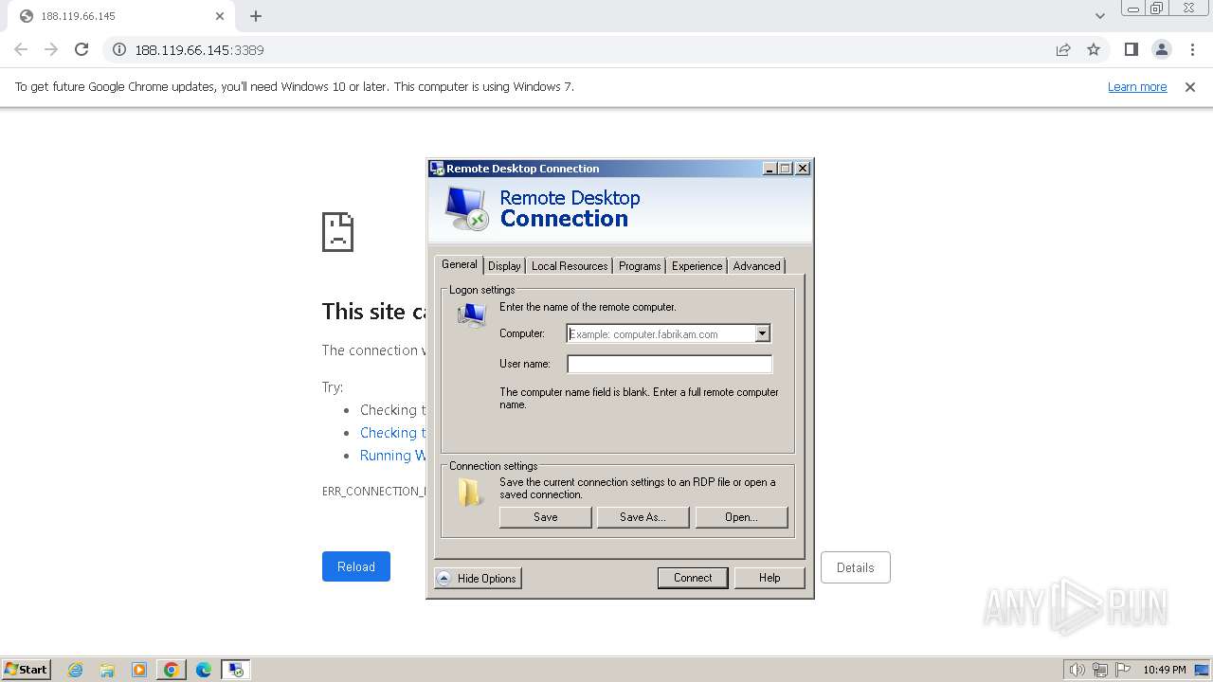Open Remote Desktop Help

tap(769, 578)
